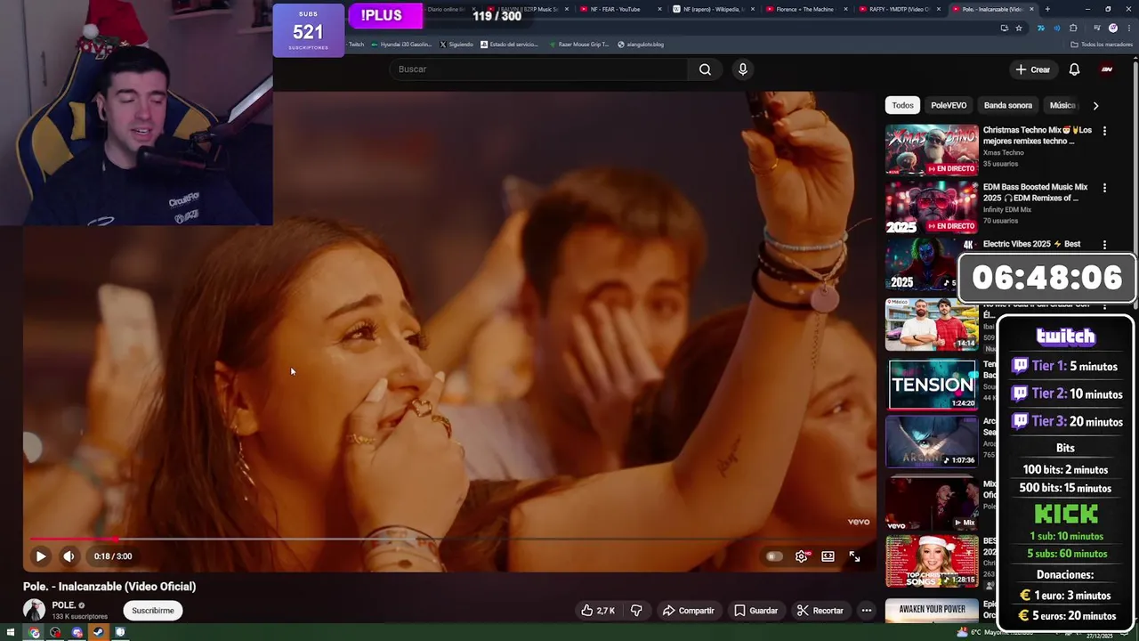Switch to theater mode in the player
This screenshot has height=641, width=1139.
click(x=828, y=556)
